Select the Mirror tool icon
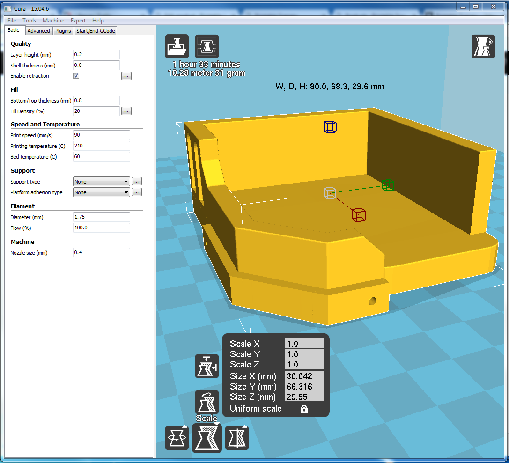The height and width of the screenshot is (463, 509). pyautogui.click(x=237, y=438)
